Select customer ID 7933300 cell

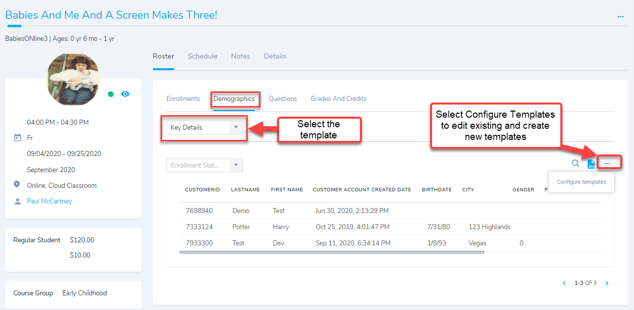tap(199, 243)
